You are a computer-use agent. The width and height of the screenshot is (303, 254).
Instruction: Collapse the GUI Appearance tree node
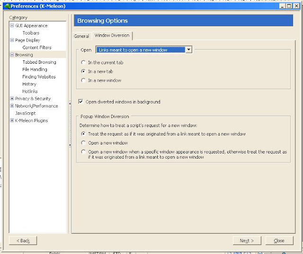[12, 25]
